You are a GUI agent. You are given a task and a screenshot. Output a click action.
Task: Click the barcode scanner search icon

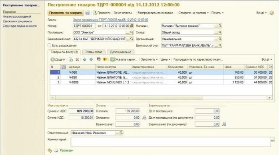click(98, 59)
